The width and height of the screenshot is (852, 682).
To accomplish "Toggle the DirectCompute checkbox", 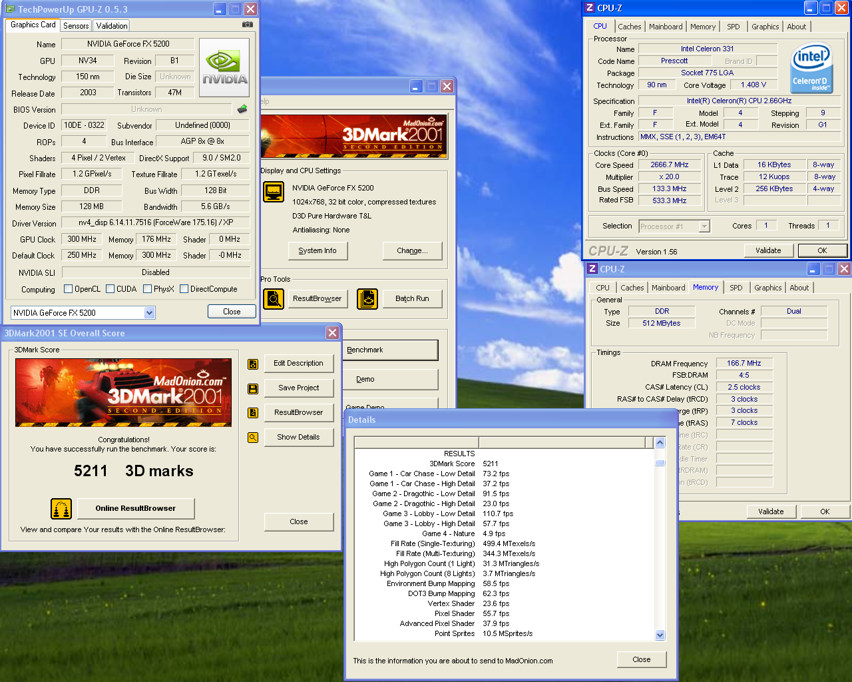I will (184, 289).
